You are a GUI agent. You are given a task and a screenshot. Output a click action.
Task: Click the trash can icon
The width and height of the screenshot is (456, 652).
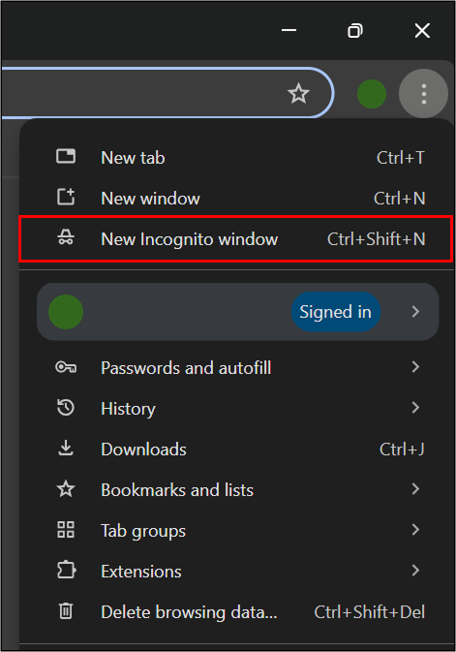(66, 611)
